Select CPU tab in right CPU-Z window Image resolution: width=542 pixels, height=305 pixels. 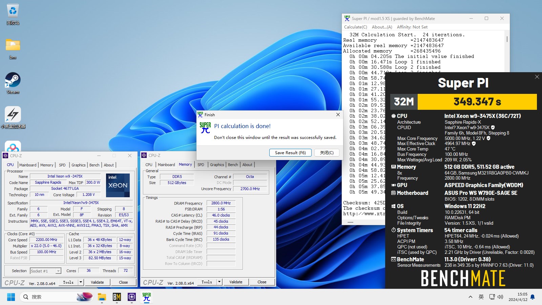[149, 165]
